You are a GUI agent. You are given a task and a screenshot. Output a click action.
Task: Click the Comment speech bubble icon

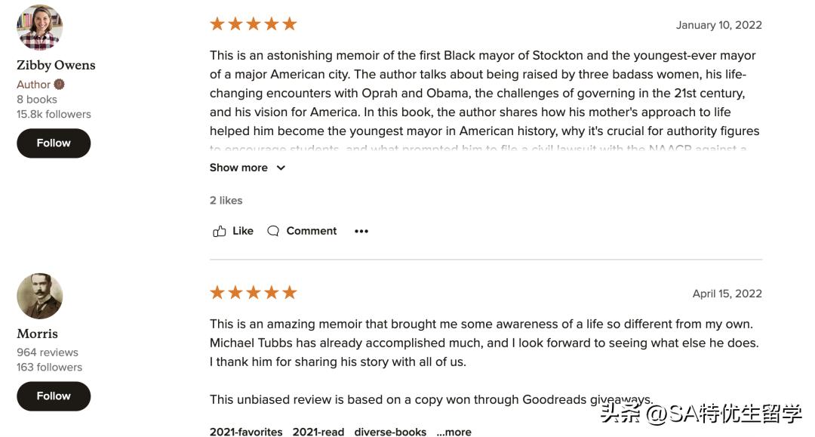coord(273,231)
